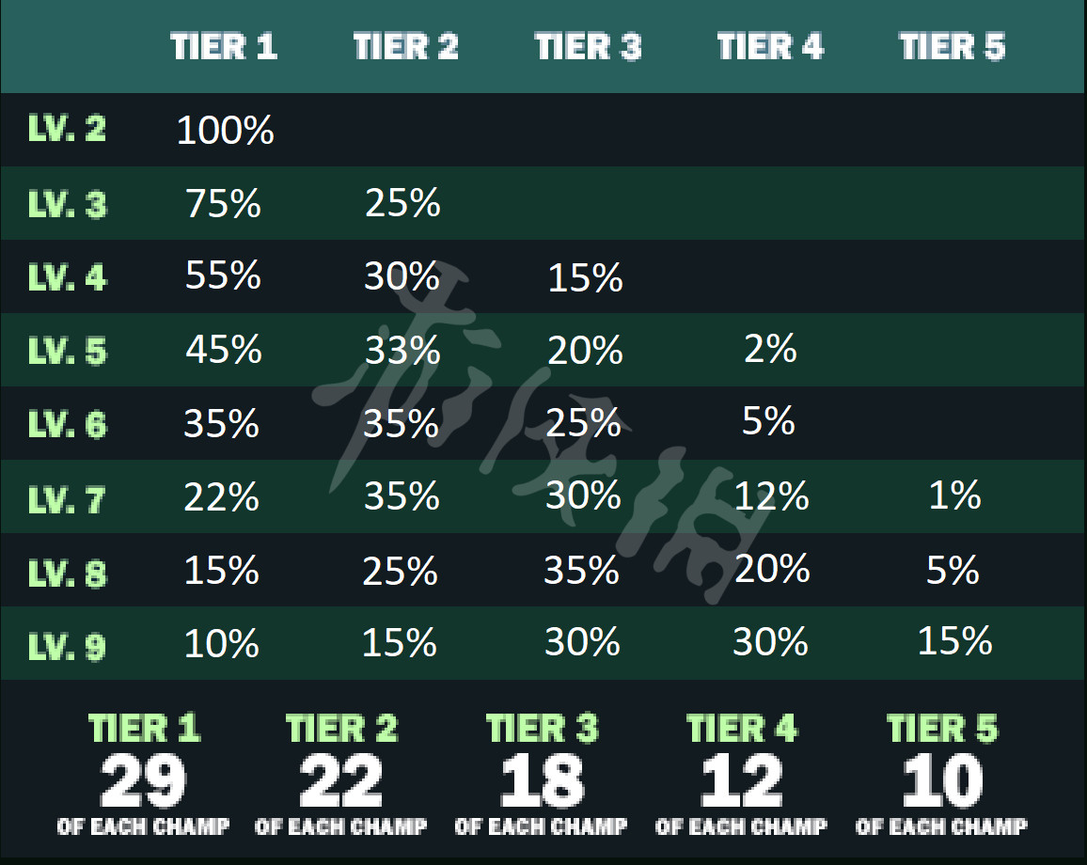Click the 1% value in LV. 7 row
This screenshot has width=1087, height=865.
(953, 495)
